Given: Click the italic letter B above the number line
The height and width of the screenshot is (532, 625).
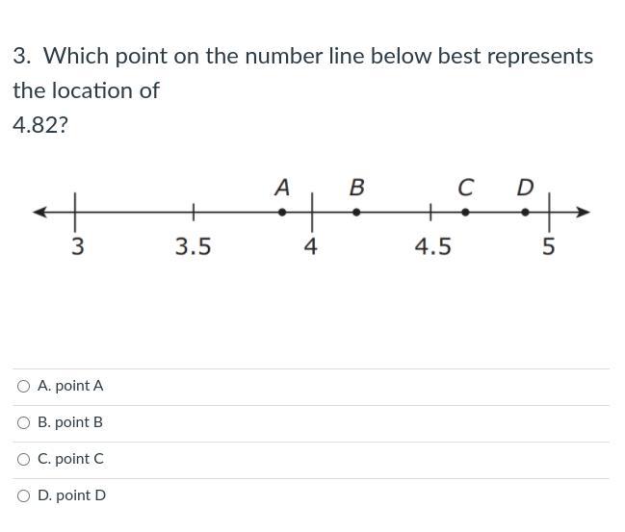Looking at the screenshot, I should tap(356, 187).
